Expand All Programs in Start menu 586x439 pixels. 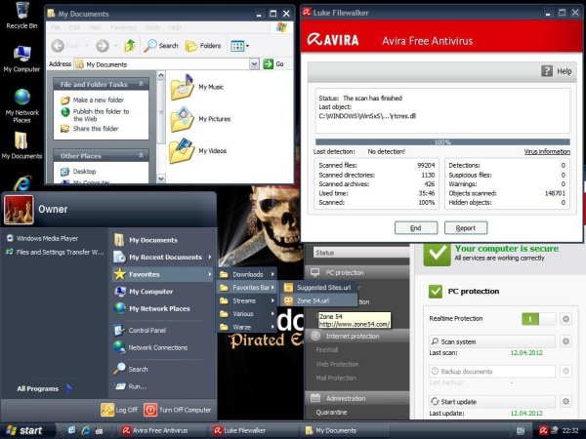(43, 388)
